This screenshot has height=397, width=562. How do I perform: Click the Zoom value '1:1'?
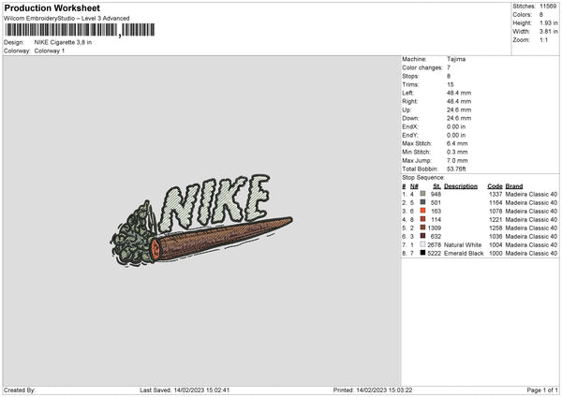543,39
